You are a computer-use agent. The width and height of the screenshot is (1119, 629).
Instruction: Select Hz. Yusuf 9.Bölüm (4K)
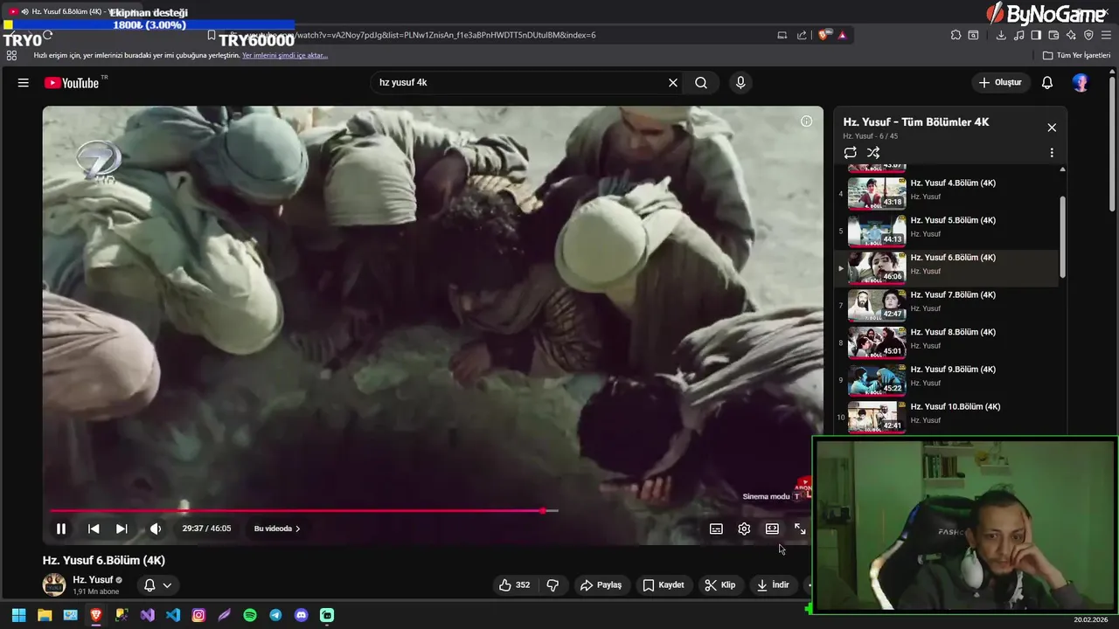coord(948,380)
